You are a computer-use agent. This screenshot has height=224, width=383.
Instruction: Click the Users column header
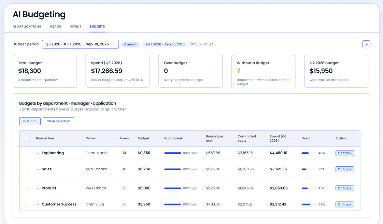point(124,138)
